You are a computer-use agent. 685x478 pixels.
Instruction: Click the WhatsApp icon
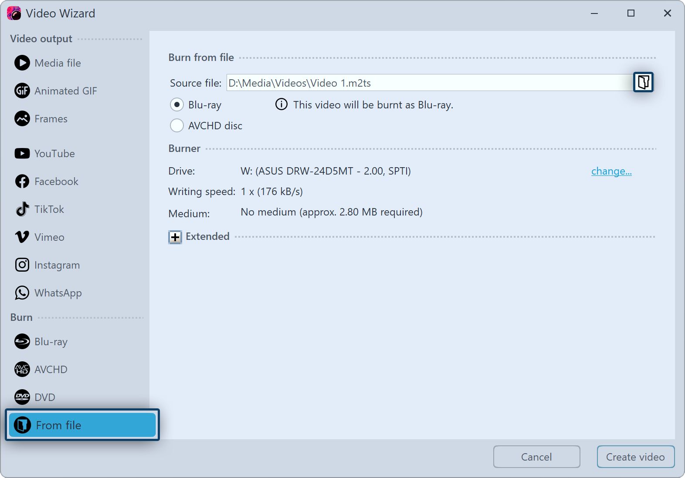click(22, 293)
